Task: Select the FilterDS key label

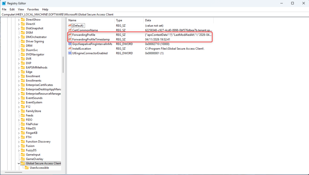Action: [31, 128]
